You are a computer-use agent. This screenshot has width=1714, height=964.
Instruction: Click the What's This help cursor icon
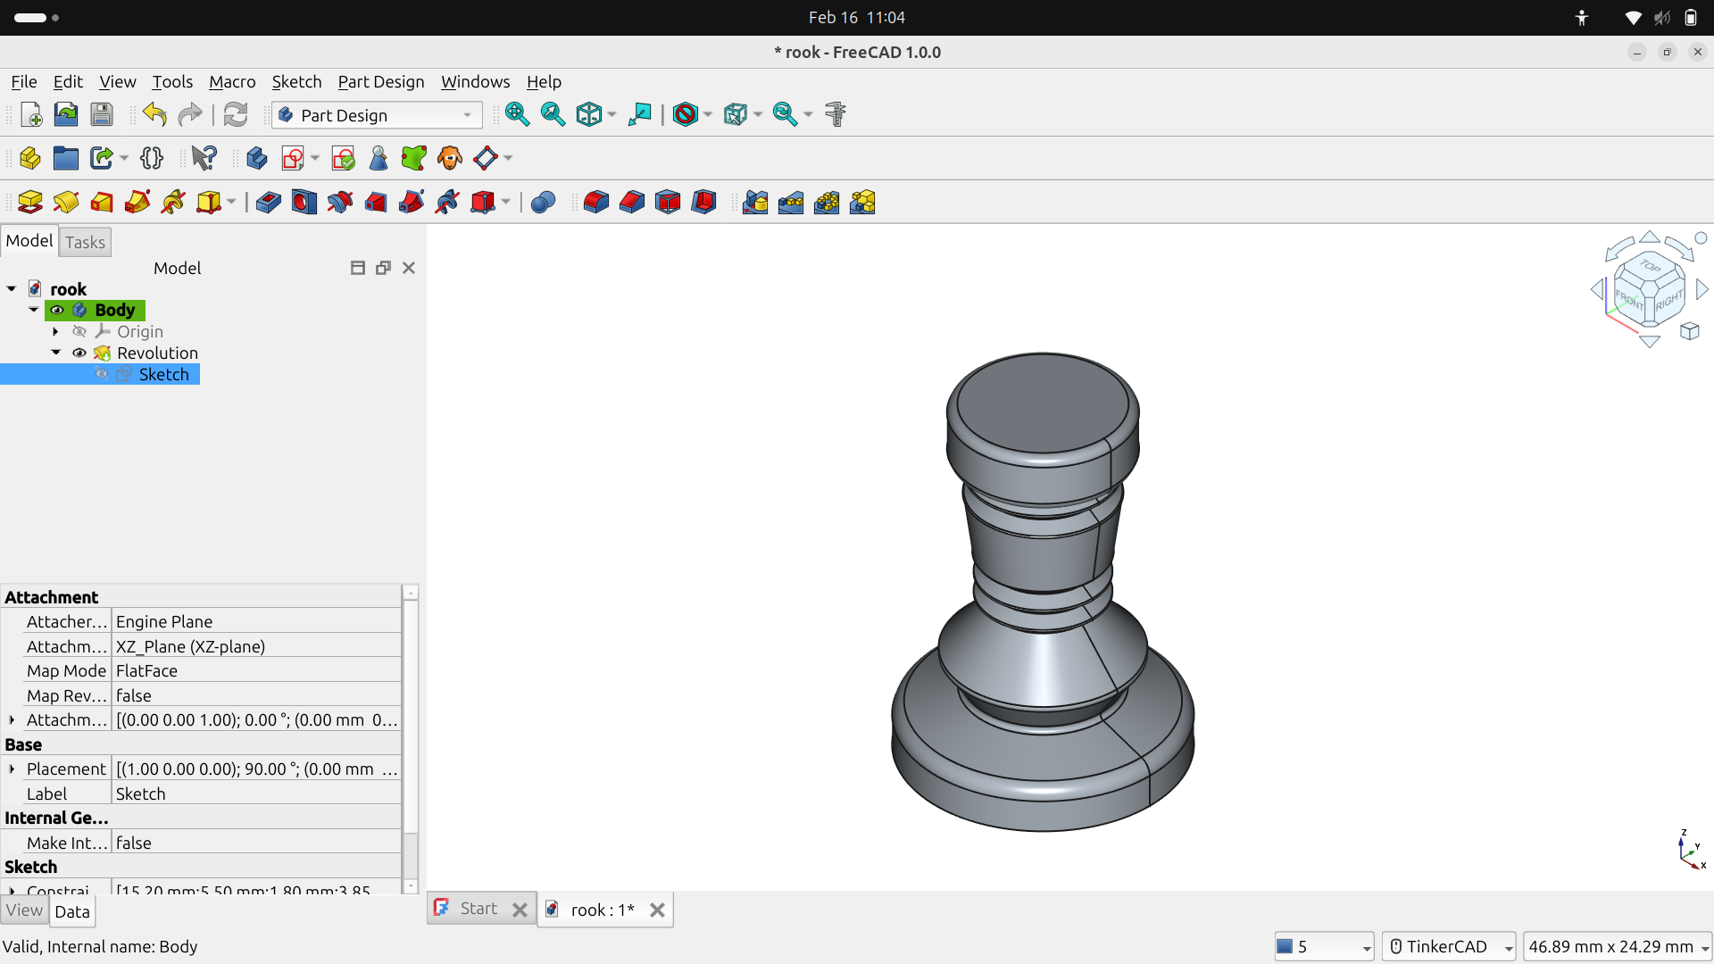204,158
